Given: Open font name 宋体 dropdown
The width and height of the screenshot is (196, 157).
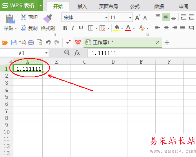Looking at the screenshot, I should click(x=106, y=18).
